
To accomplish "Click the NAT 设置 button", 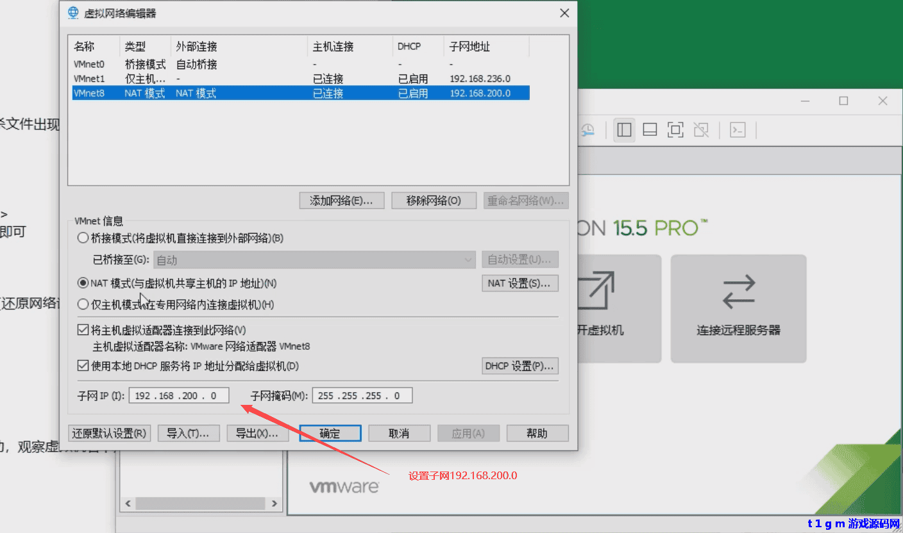I will pyautogui.click(x=519, y=283).
